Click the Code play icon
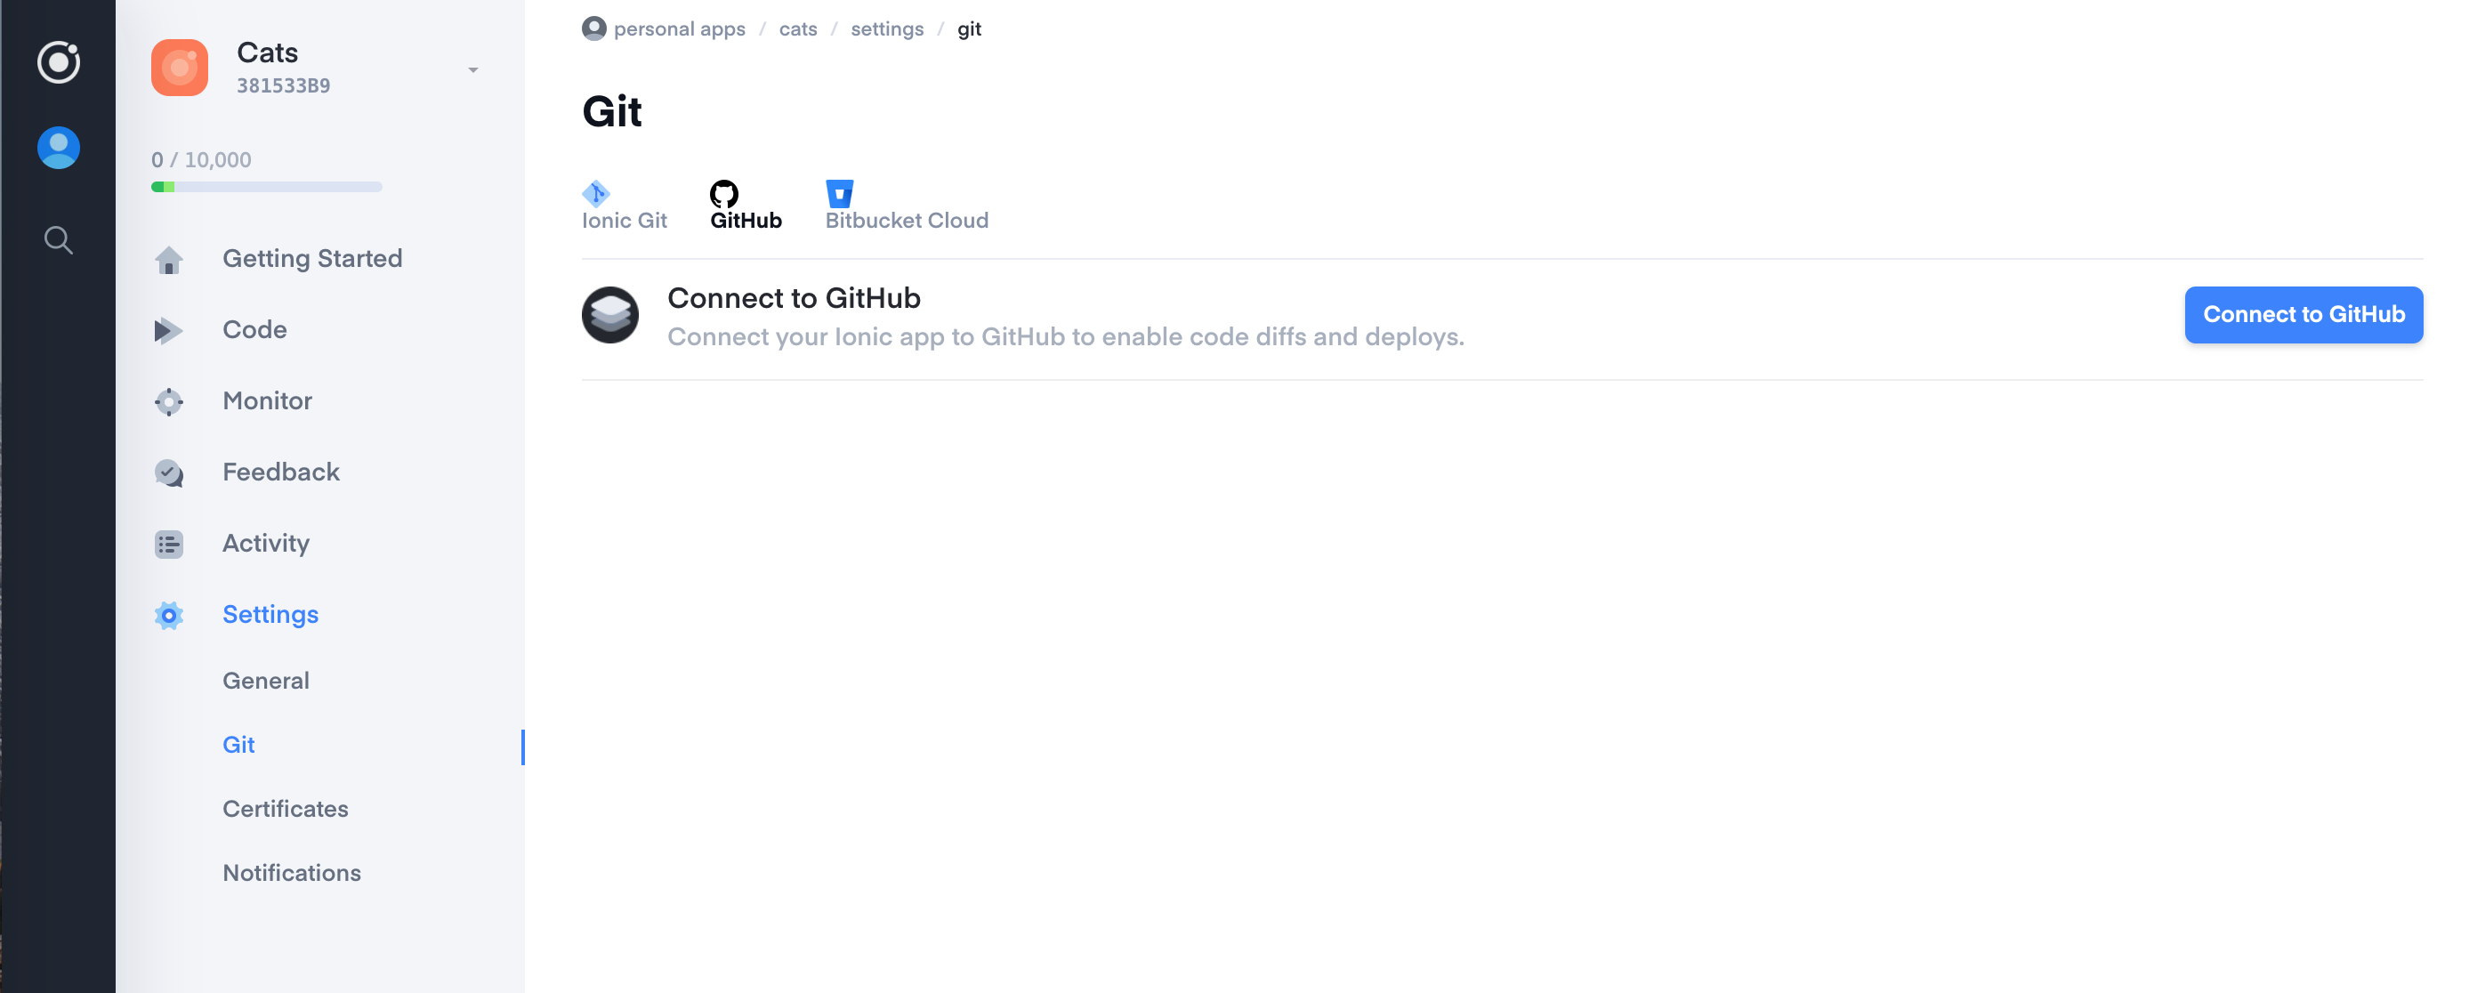 tap(168, 330)
